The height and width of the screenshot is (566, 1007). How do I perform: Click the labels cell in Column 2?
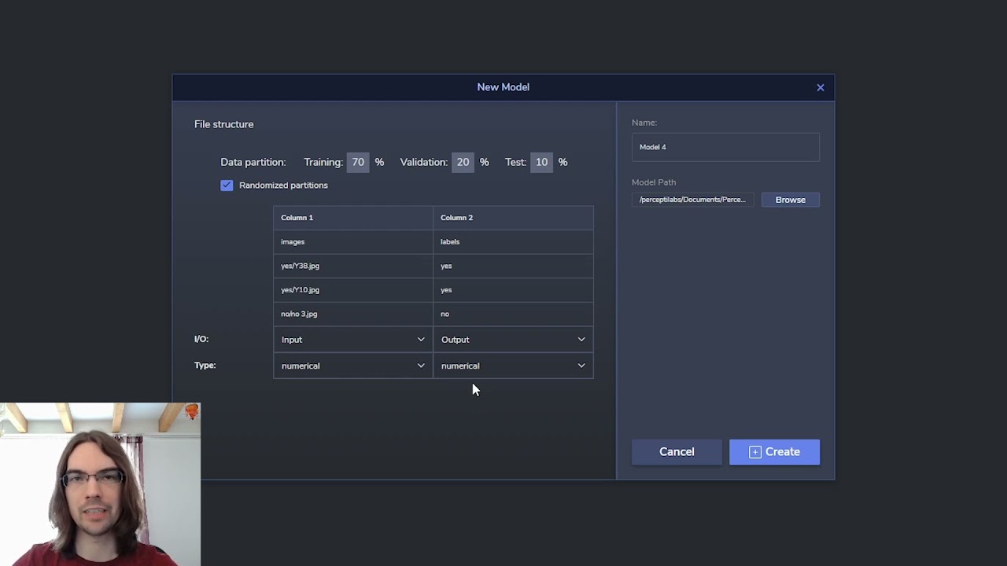pyautogui.click(x=512, y=242)
